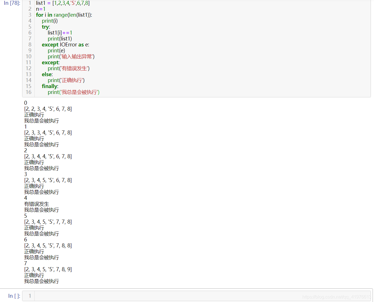Click the first code line defining list1
The image size is (374, 302).
point(63,3)
